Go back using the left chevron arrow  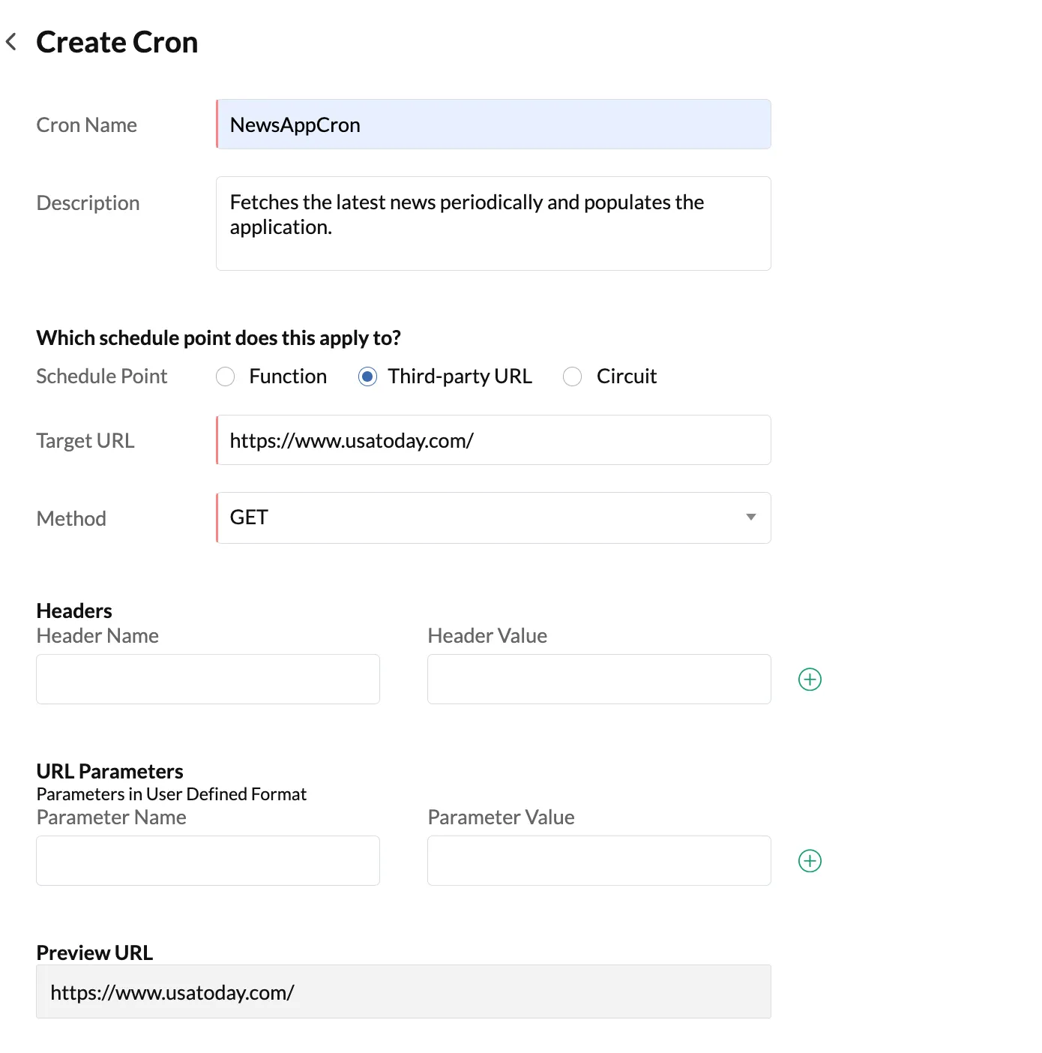click(11, 42)
